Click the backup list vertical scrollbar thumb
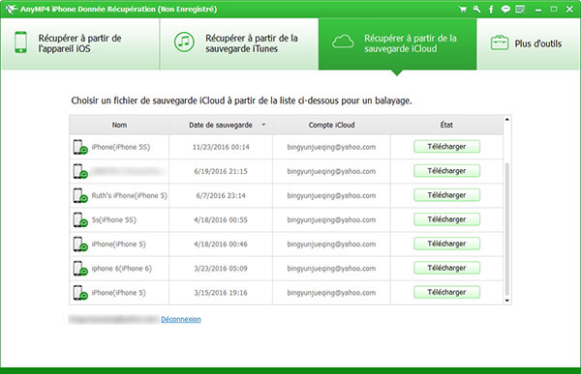Screen dimensions: 581x374 pyautogui.click(x=506, y=229)
